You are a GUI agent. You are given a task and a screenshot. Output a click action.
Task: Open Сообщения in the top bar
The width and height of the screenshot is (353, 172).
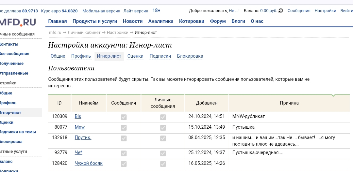coord(299,11)
